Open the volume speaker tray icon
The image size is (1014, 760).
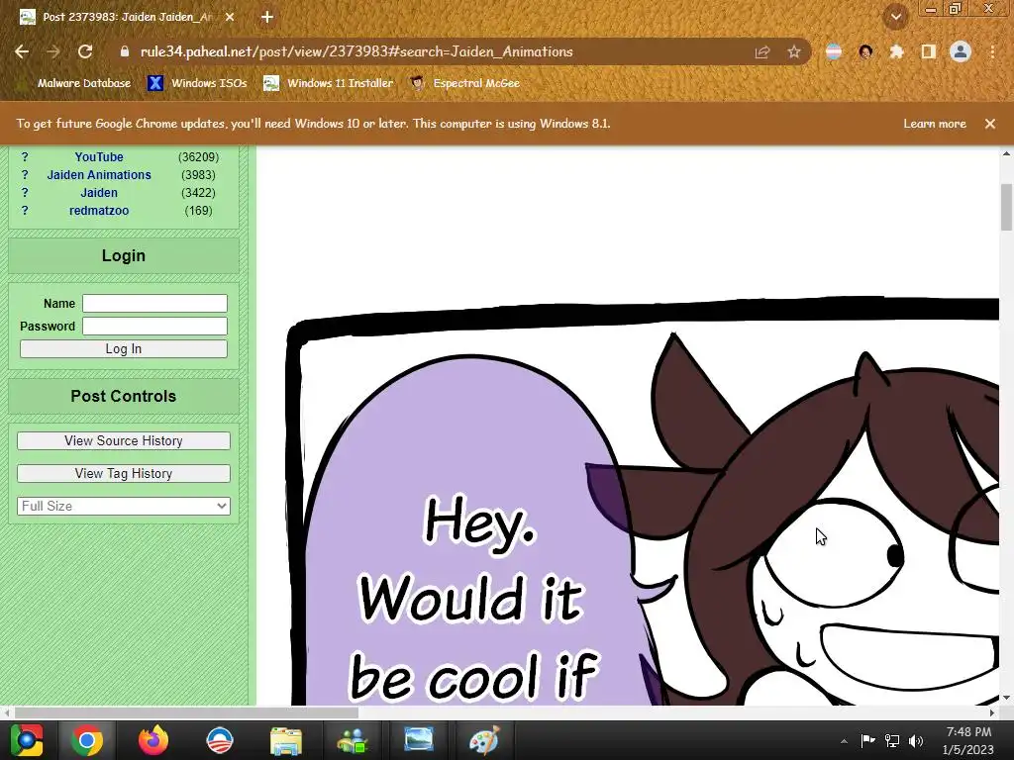[916, 740]
